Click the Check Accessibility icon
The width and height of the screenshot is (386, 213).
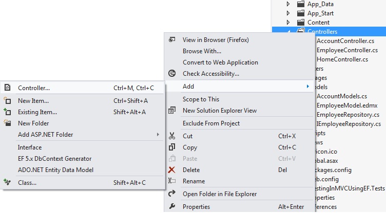click(x=172, y=74)
